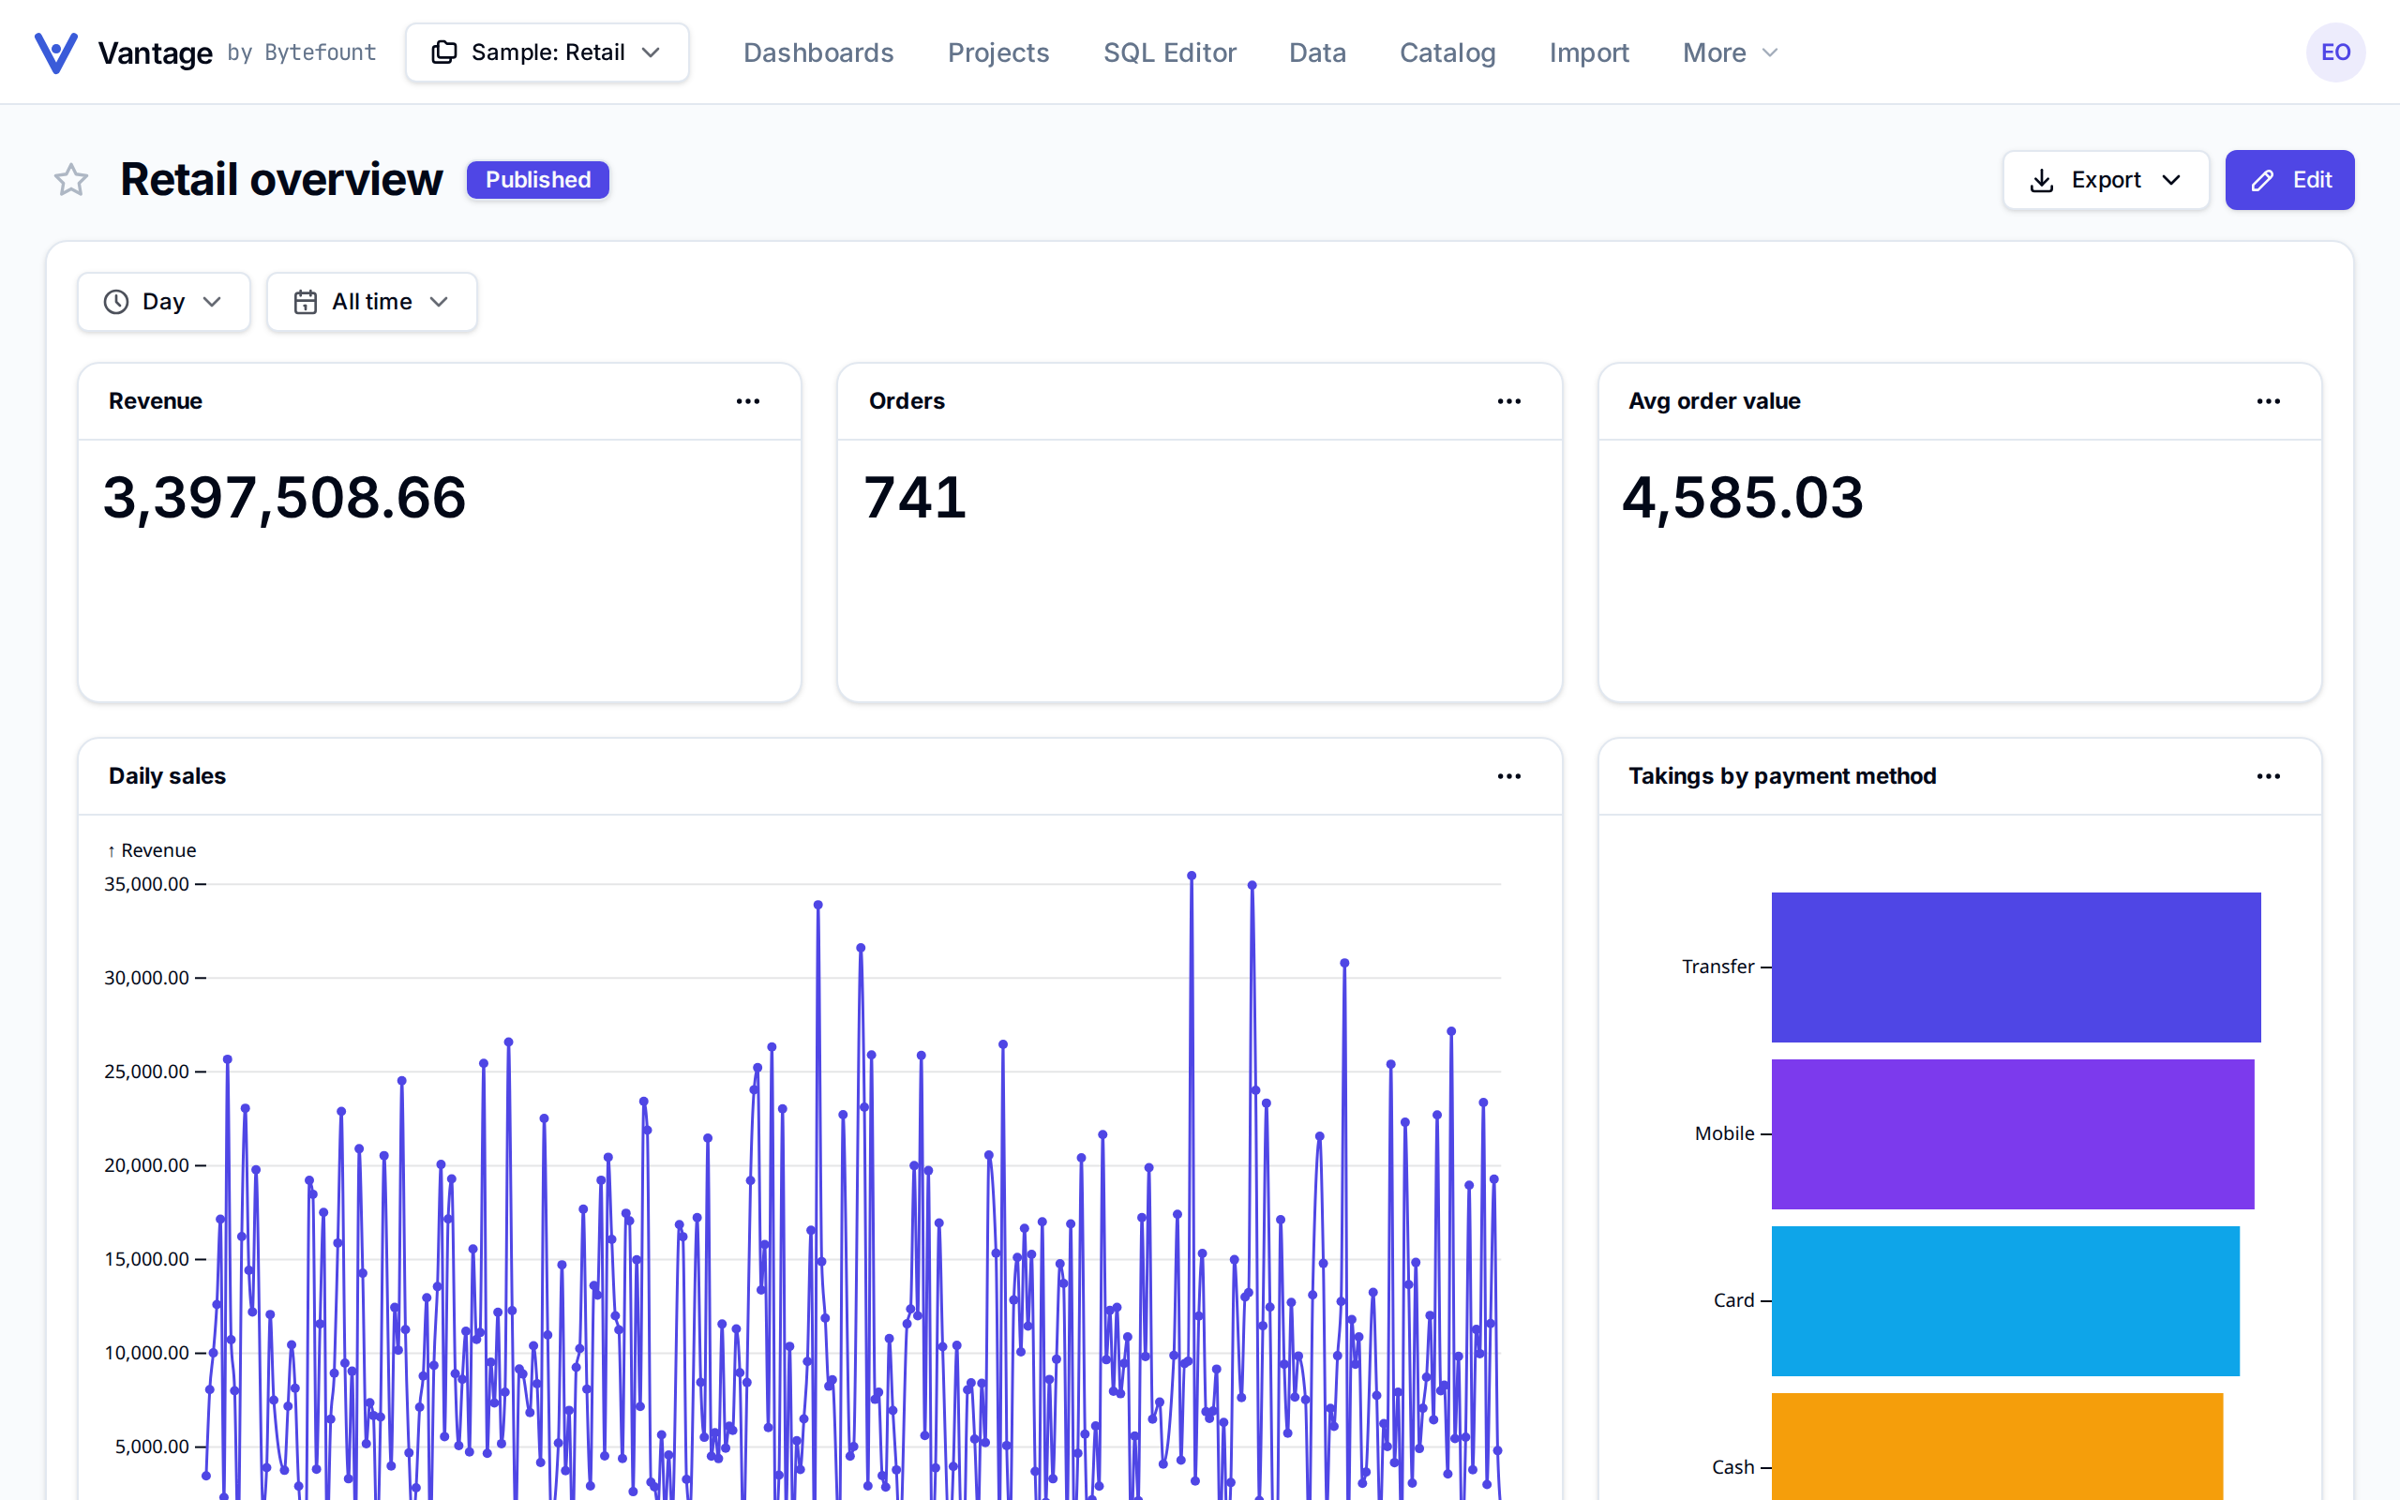2400x1500 pixels.
Task: Click the purple Mobile bar
Action: click(2012, 1134)
